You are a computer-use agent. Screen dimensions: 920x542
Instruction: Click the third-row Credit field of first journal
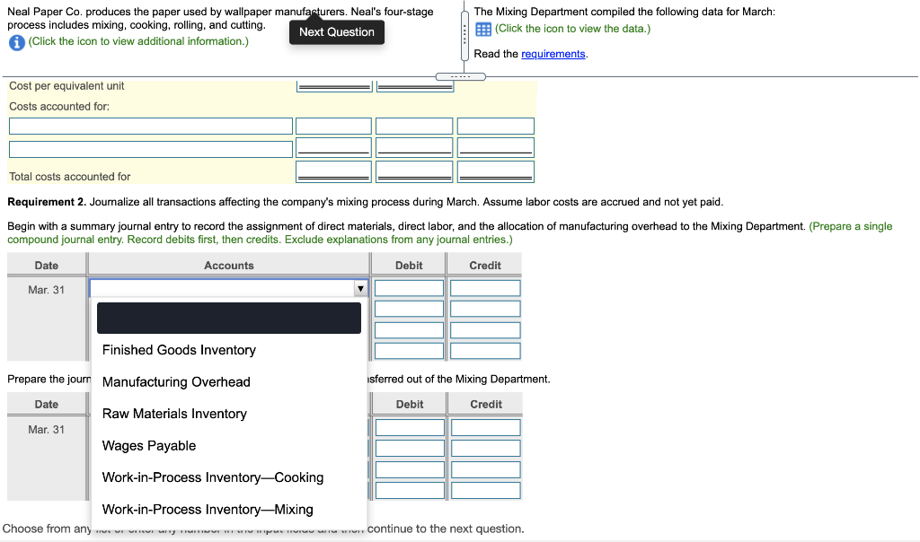(x=485, y=330)
